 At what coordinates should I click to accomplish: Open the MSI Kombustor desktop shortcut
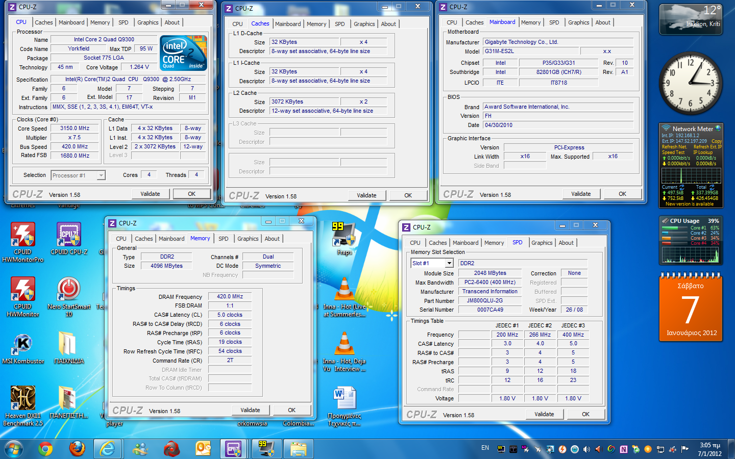(x=23, y=348)
